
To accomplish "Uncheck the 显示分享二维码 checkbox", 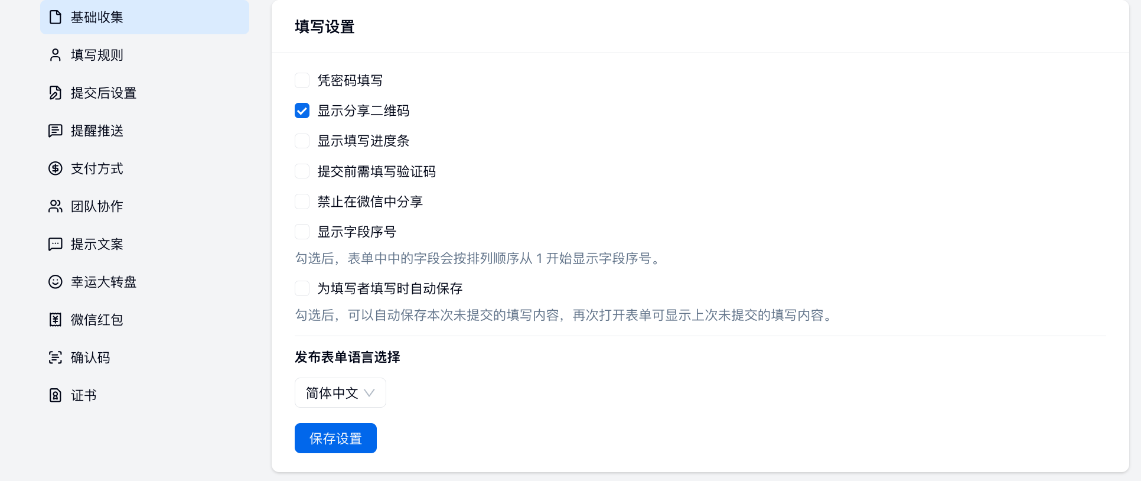I will pyautogui.click(x=302, y=110).
